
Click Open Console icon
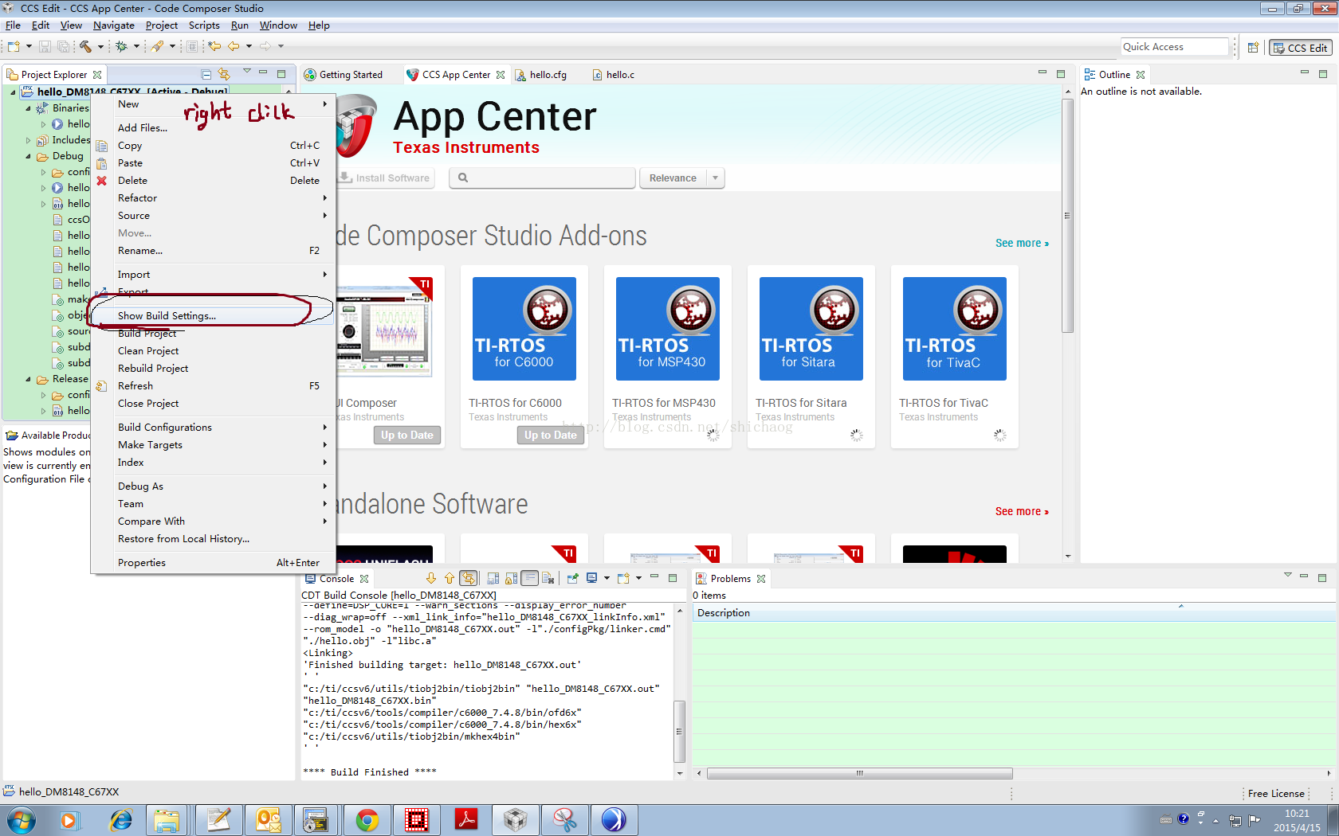623,578
